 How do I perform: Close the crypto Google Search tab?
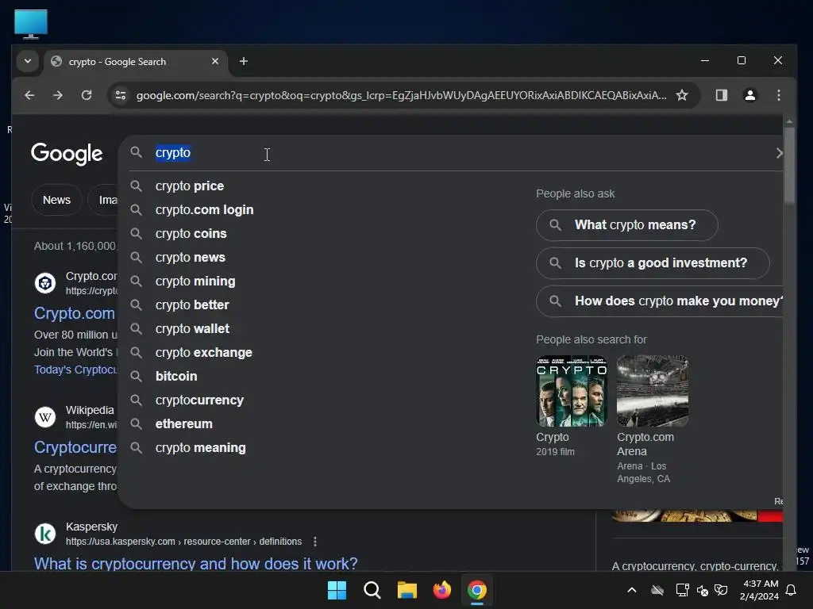(x=215, y=62)
